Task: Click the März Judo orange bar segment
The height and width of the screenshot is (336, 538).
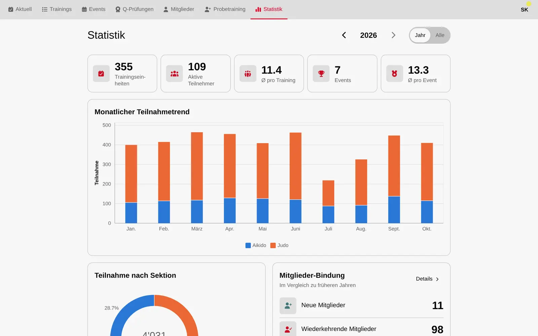Action: pos(197,166)
